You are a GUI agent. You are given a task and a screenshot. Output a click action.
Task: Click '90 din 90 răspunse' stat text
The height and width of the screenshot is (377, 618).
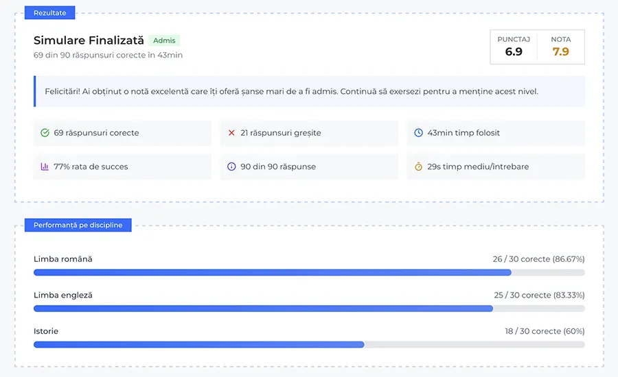(278, 167)
